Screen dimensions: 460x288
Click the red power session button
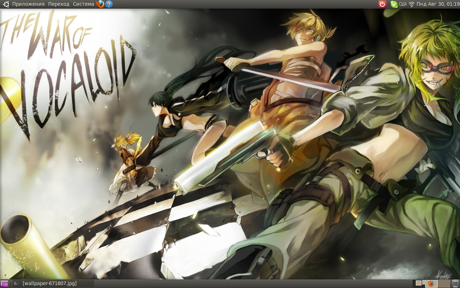coord(382,4)
